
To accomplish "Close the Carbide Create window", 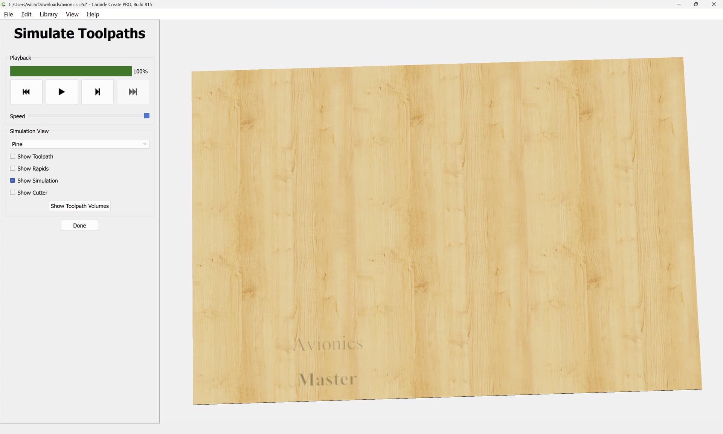I will 714,4.
